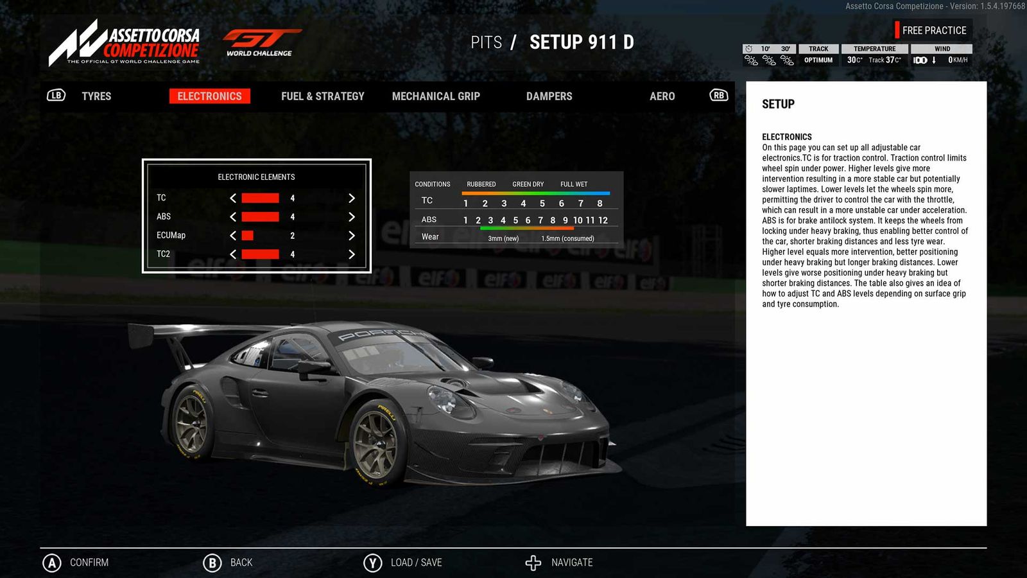The image size is (1027, 578).
Task: Click the Full Wet conditions label
Action: point(574,184)
